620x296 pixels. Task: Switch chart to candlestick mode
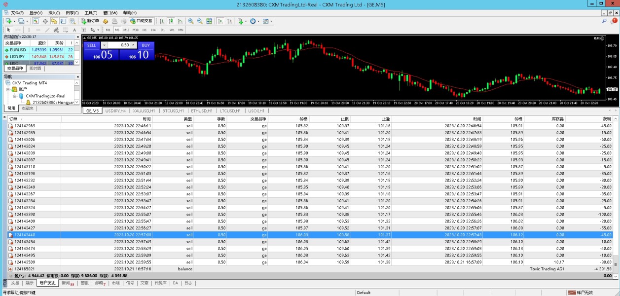[170, 21]
